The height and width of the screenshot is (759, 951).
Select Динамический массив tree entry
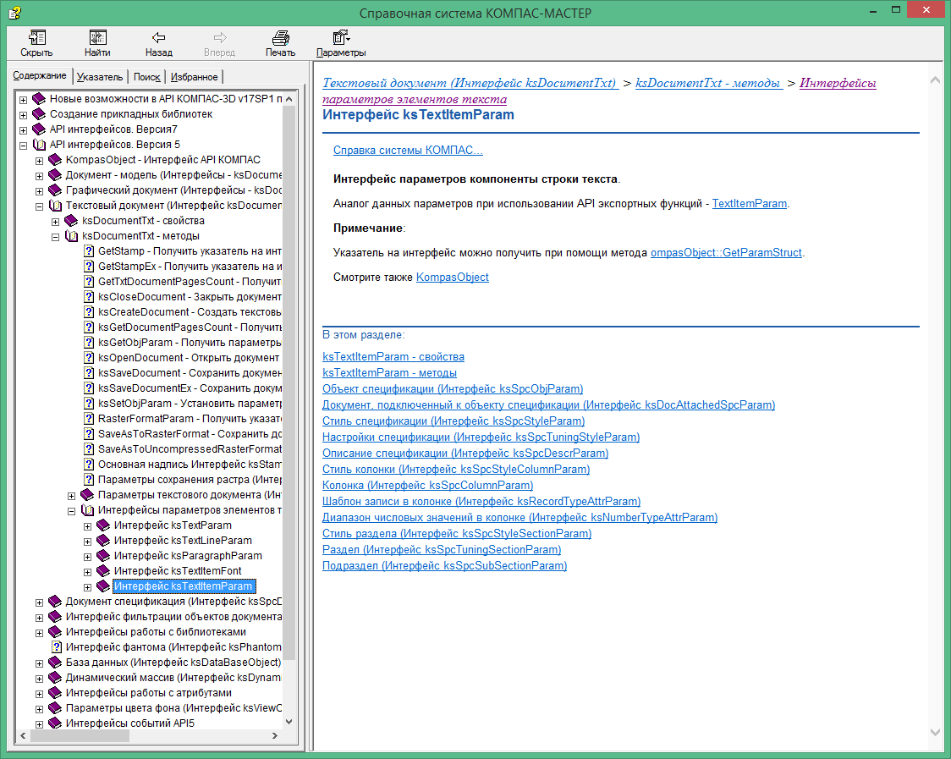tap(173, 678)
